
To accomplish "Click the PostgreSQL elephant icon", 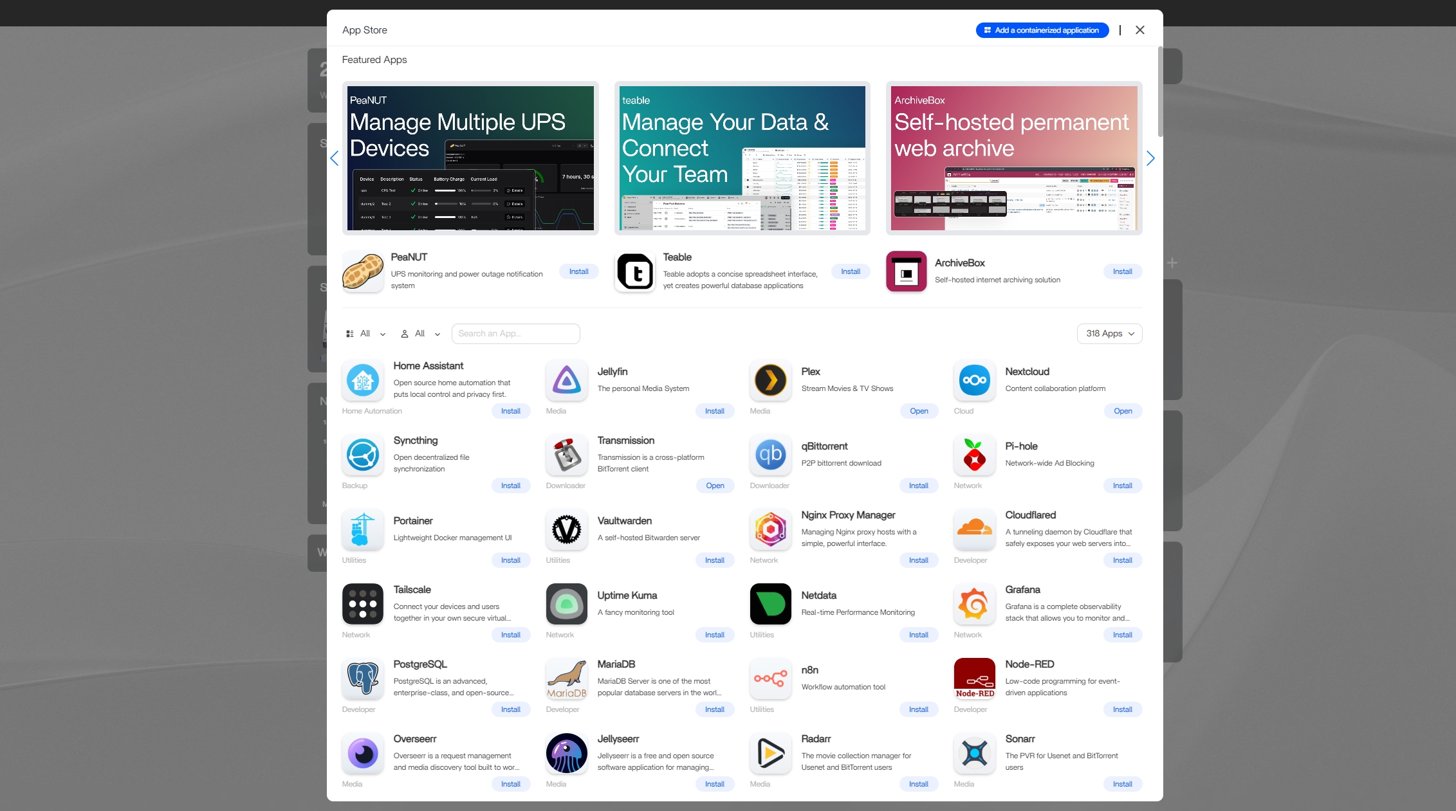I will 363,679.
